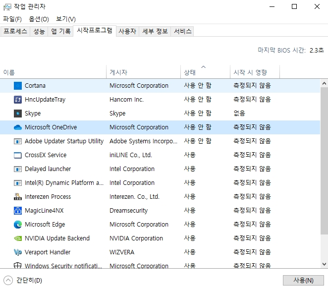Image resolution: width=328 pixels, height=291 pixels.
Task: Click the 사용(N) button
Action: (303, 280)
